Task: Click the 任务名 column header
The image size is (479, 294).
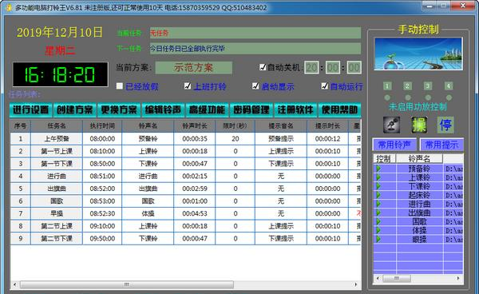Action: pos(57,125)
